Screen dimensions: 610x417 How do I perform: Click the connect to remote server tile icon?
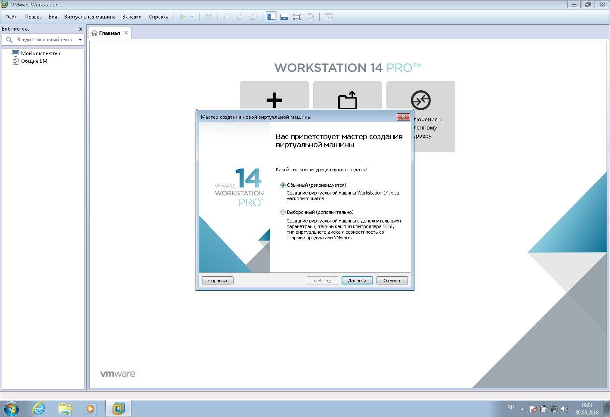pyautogui.click(x=421, y=100)
